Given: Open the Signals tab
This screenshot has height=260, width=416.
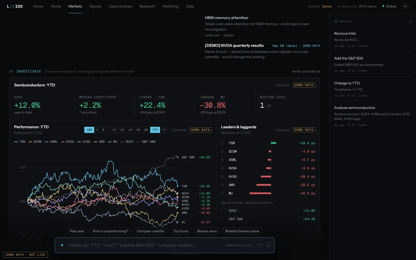Looking at the screenshot, I should (x=95, y=6).
